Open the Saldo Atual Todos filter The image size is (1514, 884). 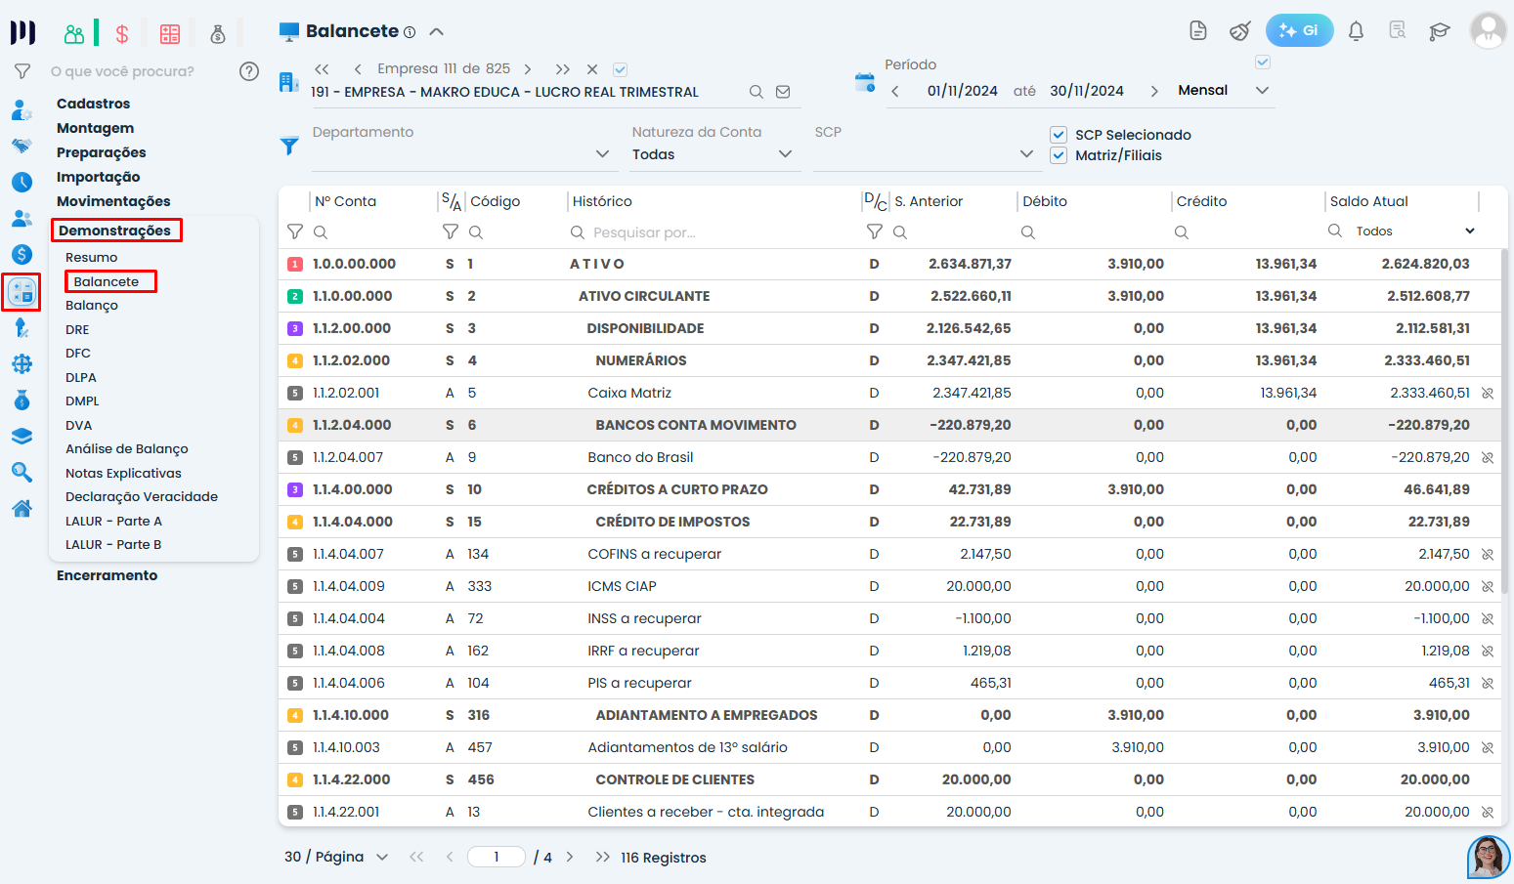tap(1413, 232)
